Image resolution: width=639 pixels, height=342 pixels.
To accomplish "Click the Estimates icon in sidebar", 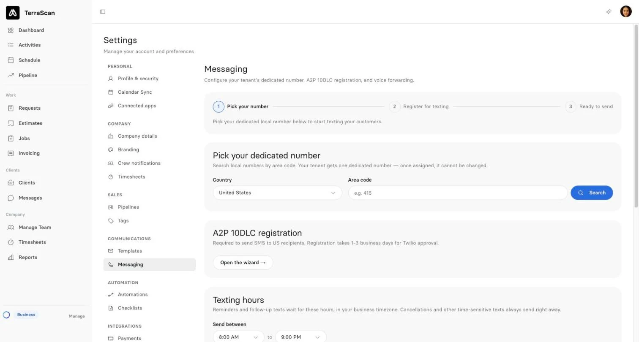I will point(11,123).
